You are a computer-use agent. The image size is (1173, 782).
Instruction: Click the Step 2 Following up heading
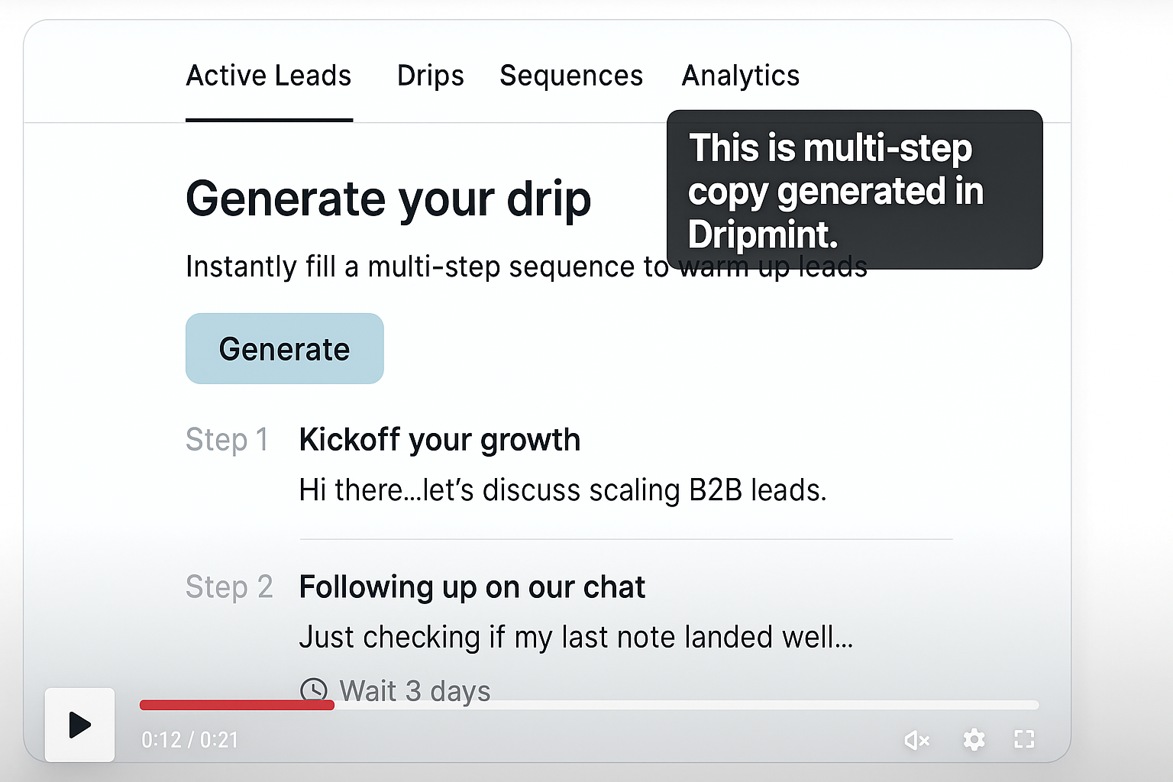[472, 587]
